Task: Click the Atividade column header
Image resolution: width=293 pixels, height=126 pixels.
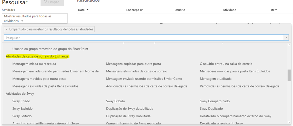Action: pos(229,10)
